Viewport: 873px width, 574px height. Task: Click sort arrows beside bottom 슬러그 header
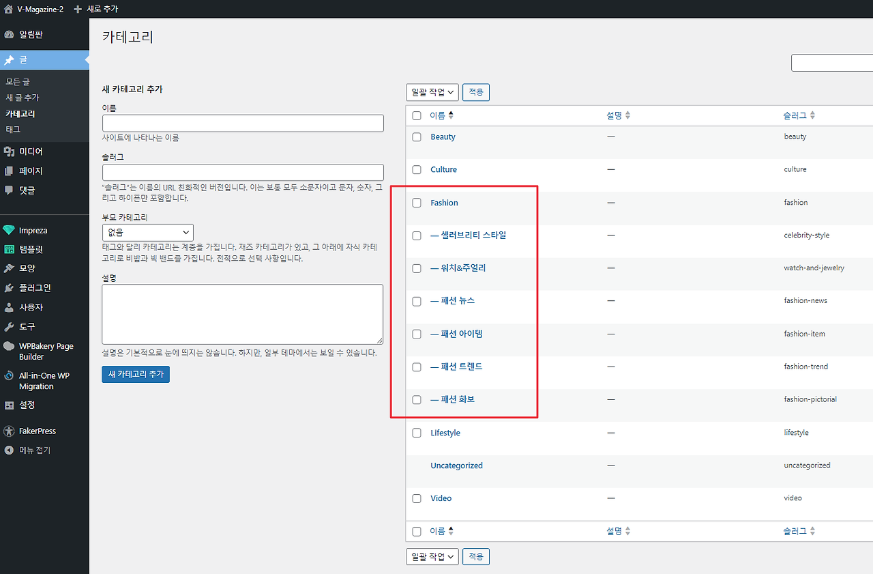pyautogui.click(x=812, y=531)
